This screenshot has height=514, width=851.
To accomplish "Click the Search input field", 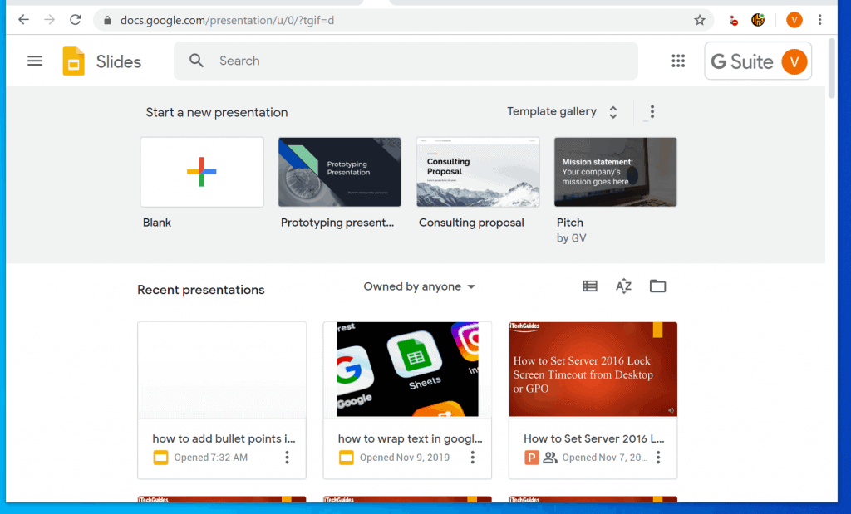I will 406,61.
